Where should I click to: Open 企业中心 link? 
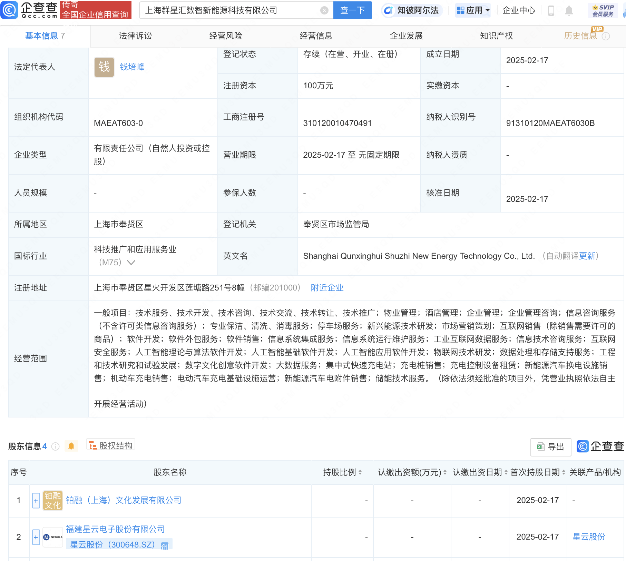(518, 10)
